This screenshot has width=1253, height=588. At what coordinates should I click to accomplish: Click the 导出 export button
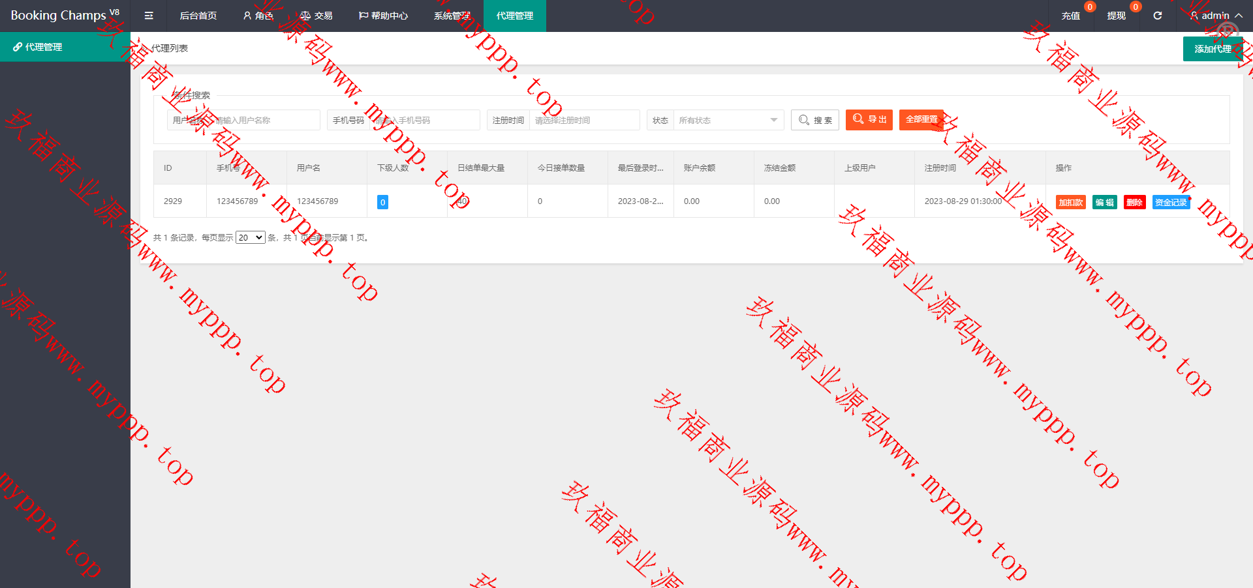click(x=869, y=120)
